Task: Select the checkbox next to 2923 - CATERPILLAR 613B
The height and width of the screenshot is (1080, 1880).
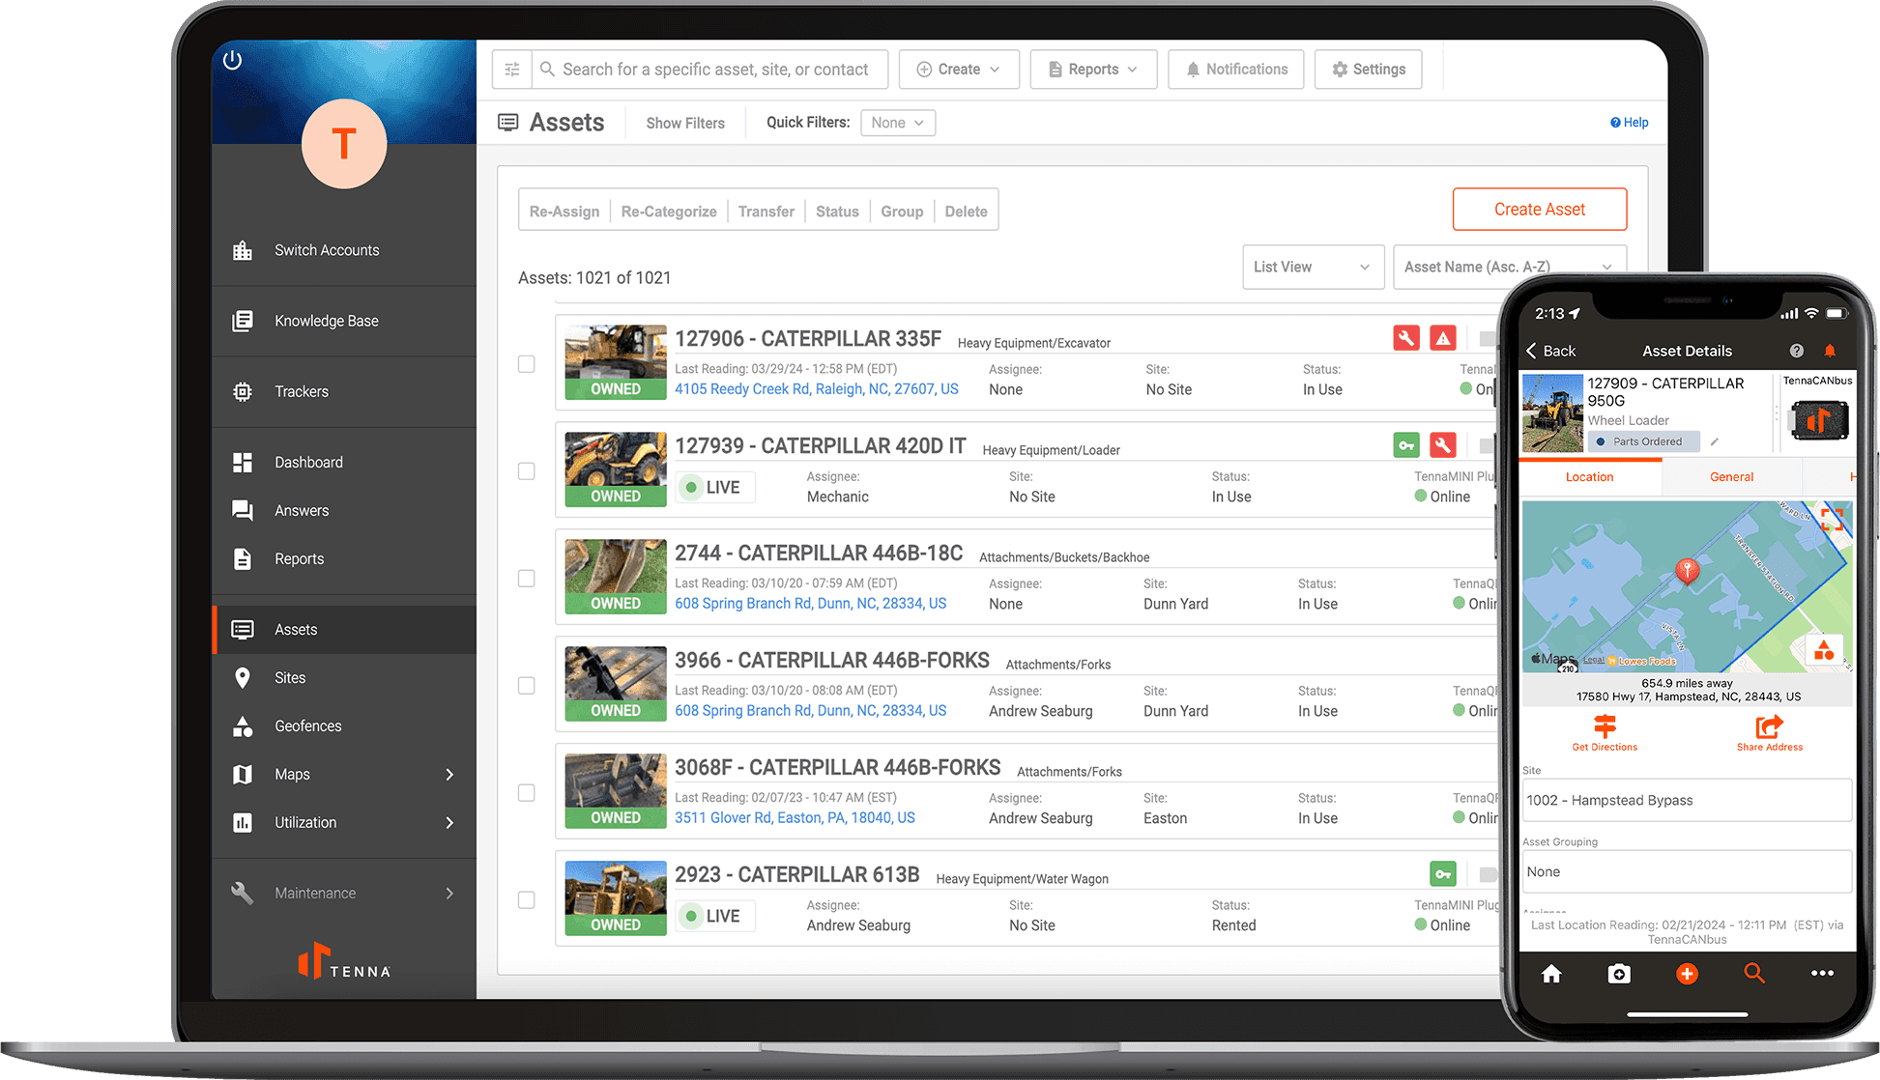Action: pyautogui.click(x=526, y=899)
